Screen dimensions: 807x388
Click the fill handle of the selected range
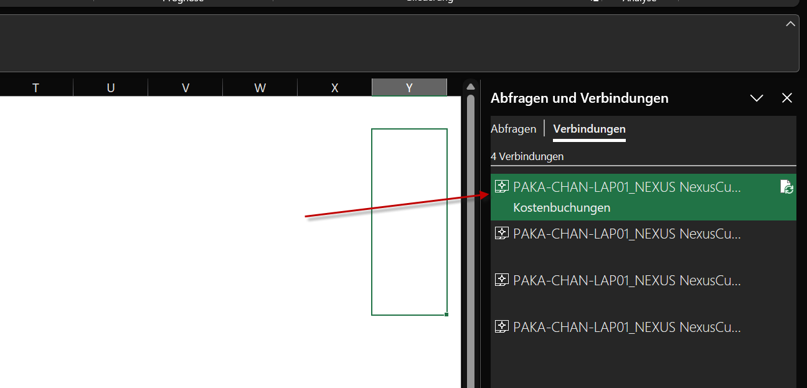tap(446, 315)
